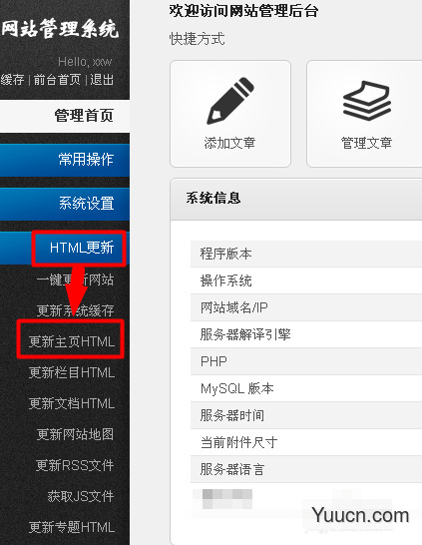Open 更新栏目HTML menu entry
The height and width of the screenshot is (545, 422).
pyautogui.click(x=71, y=372)
